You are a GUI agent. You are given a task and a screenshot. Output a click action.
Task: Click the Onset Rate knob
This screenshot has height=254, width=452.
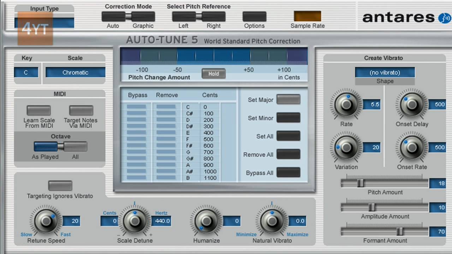412,147
